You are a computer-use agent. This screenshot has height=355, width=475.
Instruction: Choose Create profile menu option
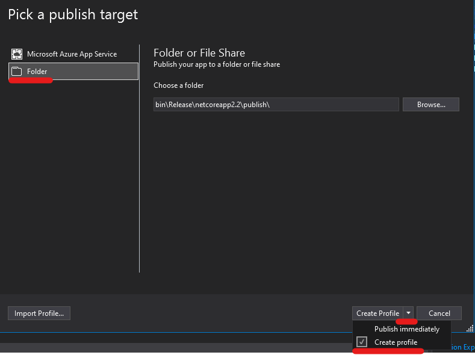pos(402,342)
